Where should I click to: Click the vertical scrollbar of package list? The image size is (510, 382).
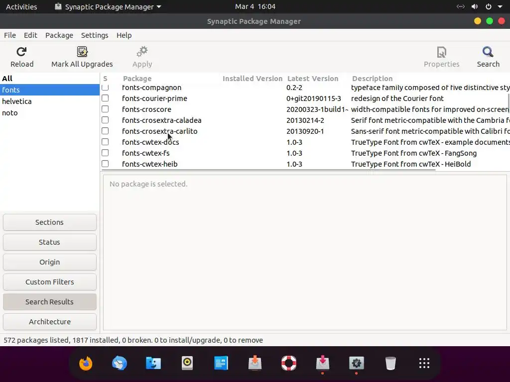pos(509,103)
